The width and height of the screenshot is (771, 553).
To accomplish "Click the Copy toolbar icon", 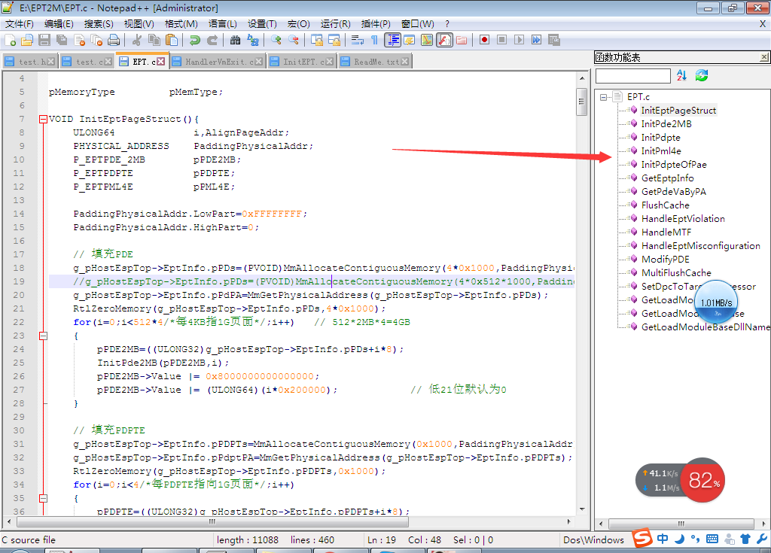I will (154, 41).
